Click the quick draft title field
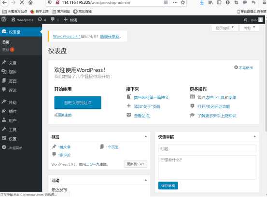The width and height of the screenshot is (267, 197). click(x=207, y=149)
